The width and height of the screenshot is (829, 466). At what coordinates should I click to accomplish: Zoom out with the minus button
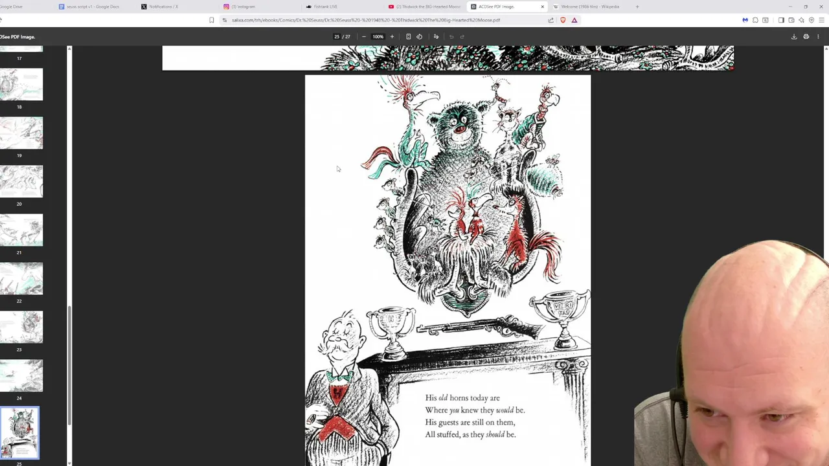pos(364,37)
